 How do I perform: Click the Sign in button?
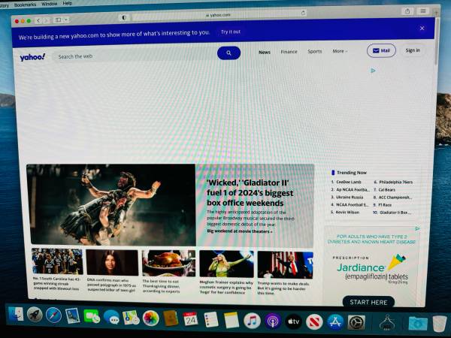(413, 50)
